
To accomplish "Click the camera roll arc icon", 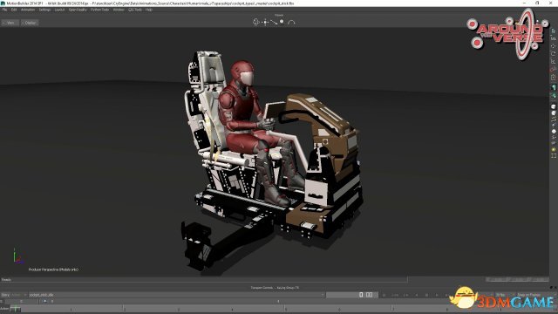I will coord(291,22).
